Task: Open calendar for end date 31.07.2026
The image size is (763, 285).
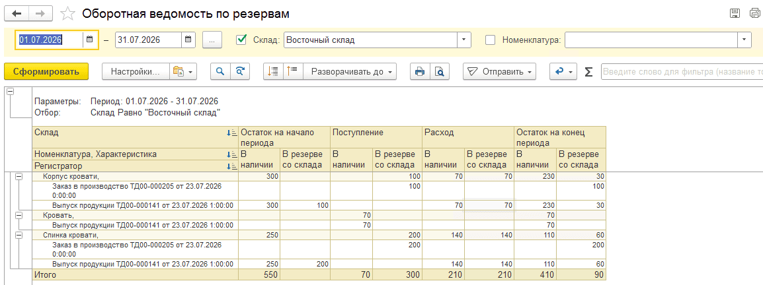Action: click(x=188, y=40)
